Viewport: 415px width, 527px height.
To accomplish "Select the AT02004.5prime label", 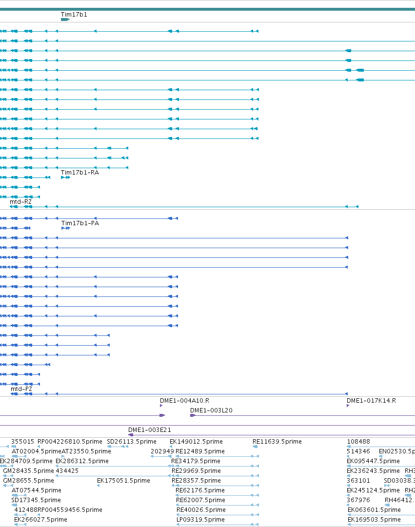I will [36, 451].
